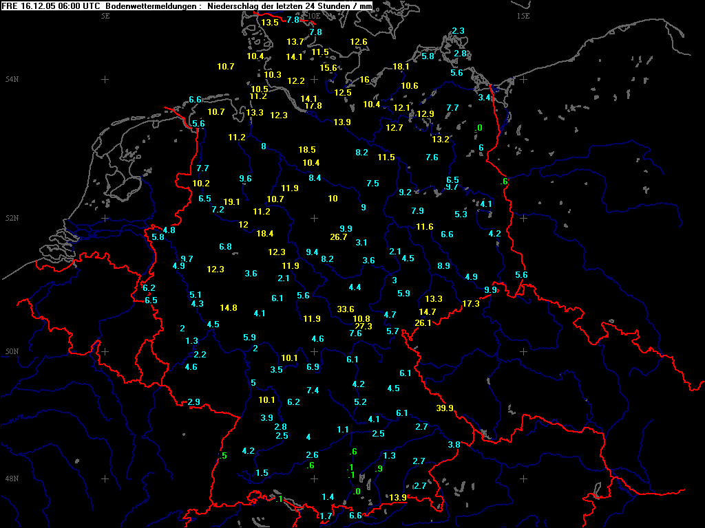Viewport: 705px width, 528px height.
Task: Select the 5E longitude label
Action: (105, 16)
